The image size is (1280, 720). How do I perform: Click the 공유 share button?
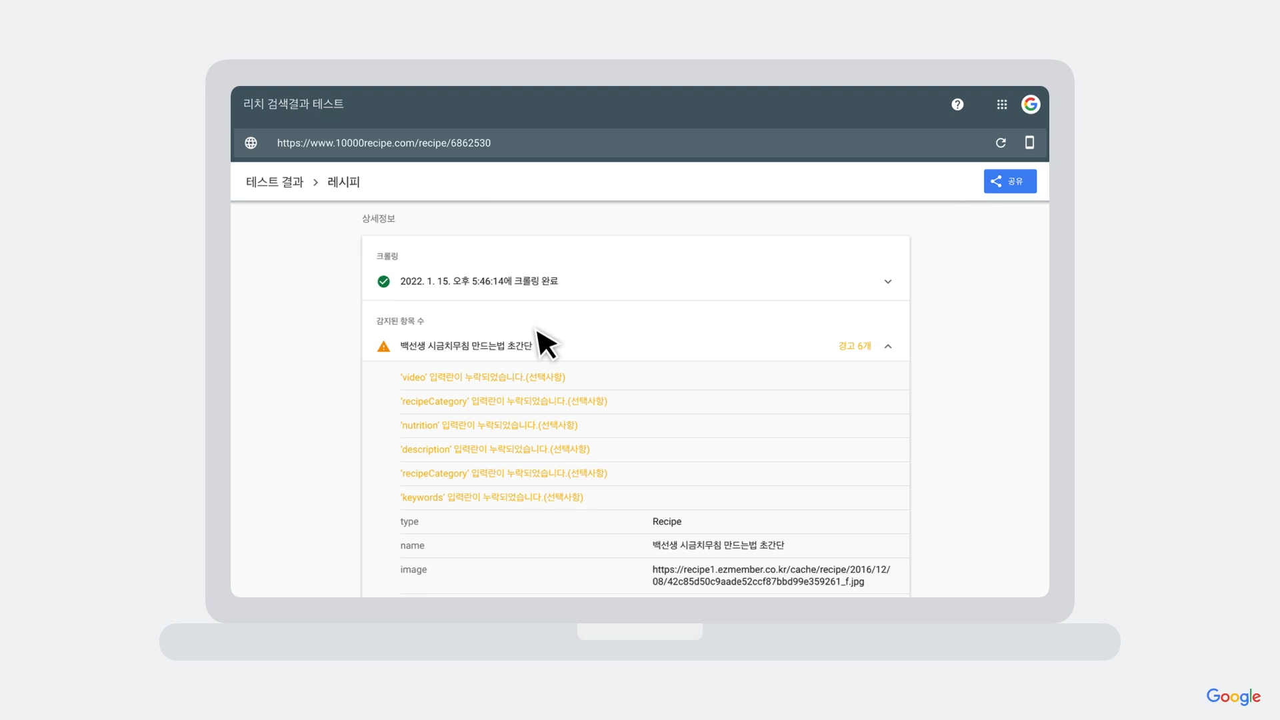click(x=1010, y=181)
